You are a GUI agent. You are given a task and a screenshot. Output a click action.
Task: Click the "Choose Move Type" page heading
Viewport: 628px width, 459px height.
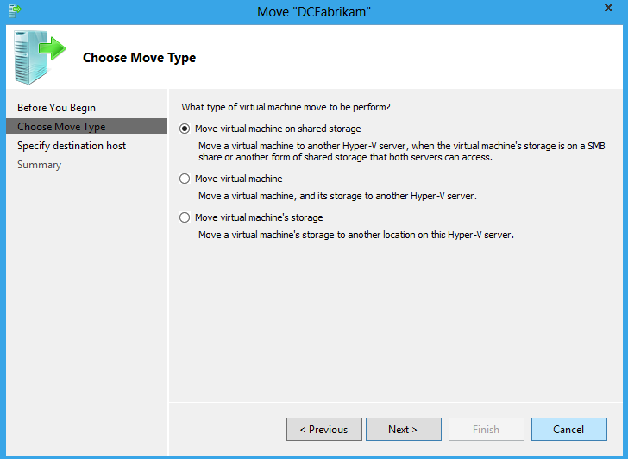pos(140,58)
